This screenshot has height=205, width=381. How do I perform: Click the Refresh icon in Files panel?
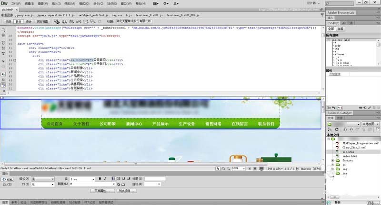337,129
